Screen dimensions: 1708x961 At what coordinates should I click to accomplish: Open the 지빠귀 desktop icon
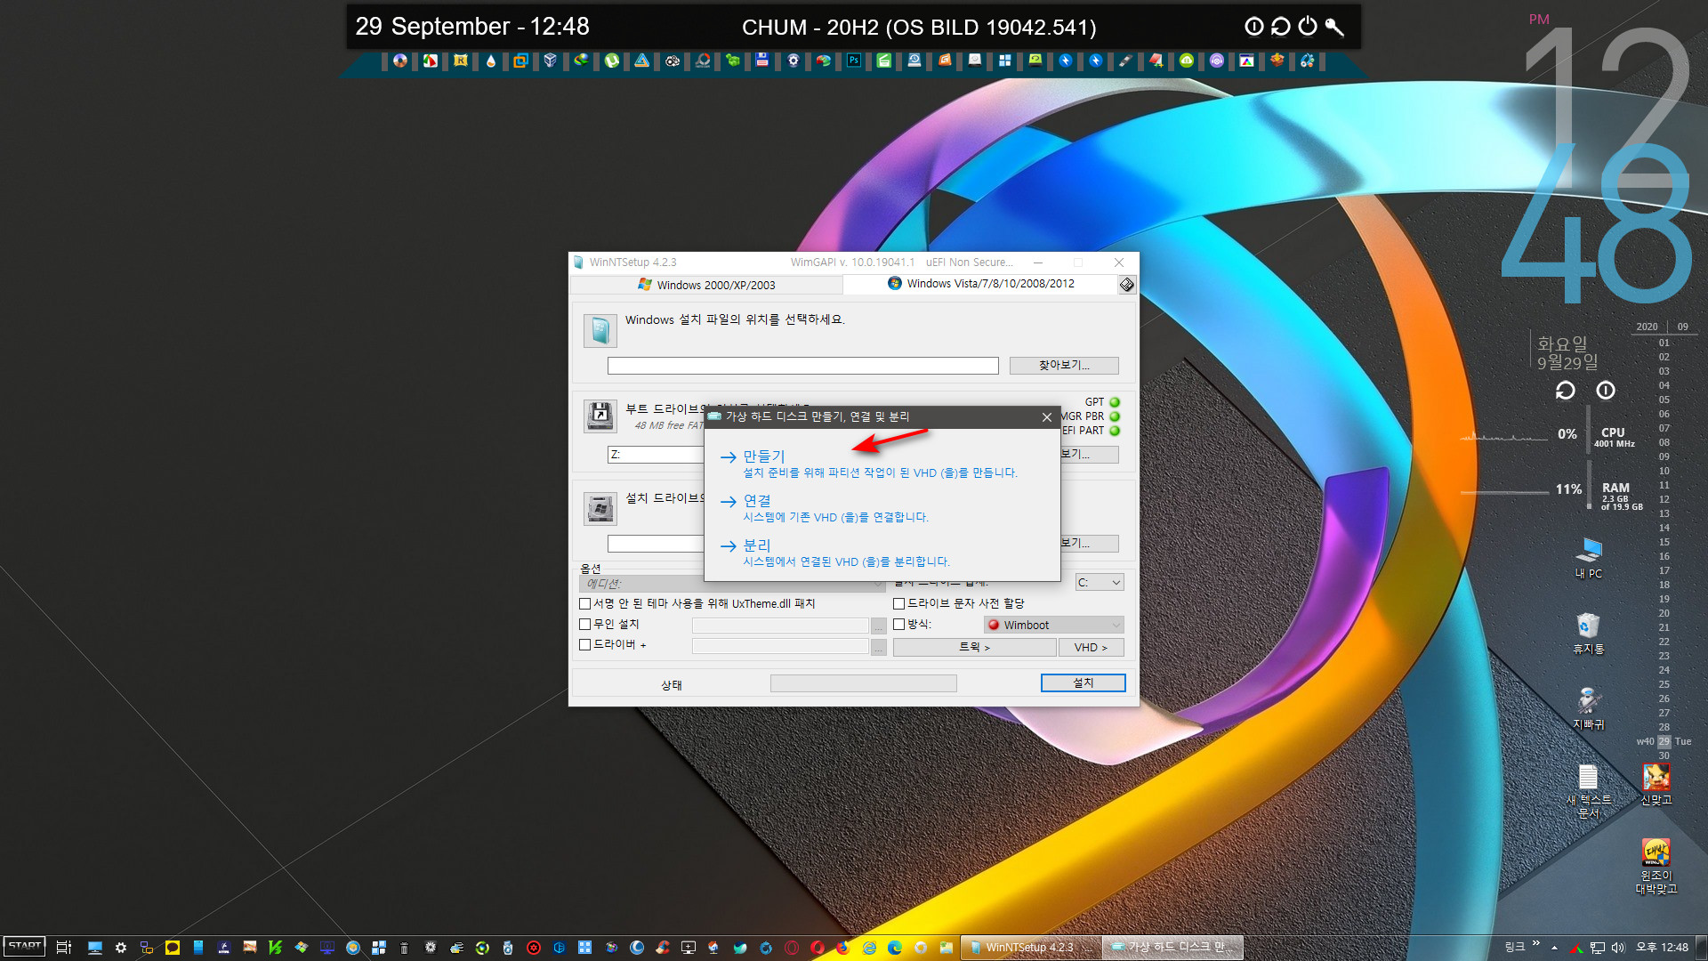1589,708
